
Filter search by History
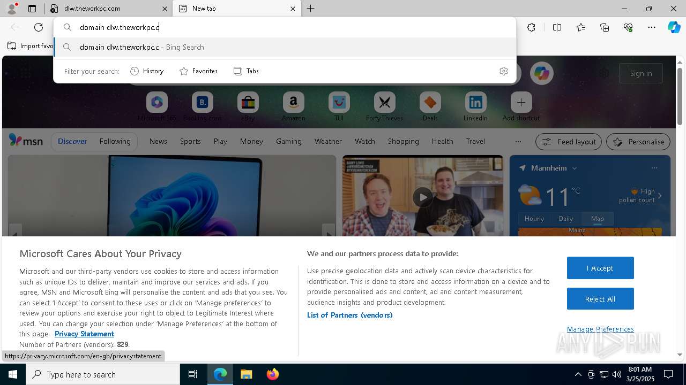click(147, 71)
